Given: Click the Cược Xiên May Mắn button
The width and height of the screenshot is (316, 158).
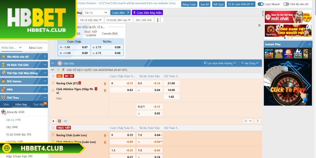Looking at the screenshot, I should (x=147, y=13).
